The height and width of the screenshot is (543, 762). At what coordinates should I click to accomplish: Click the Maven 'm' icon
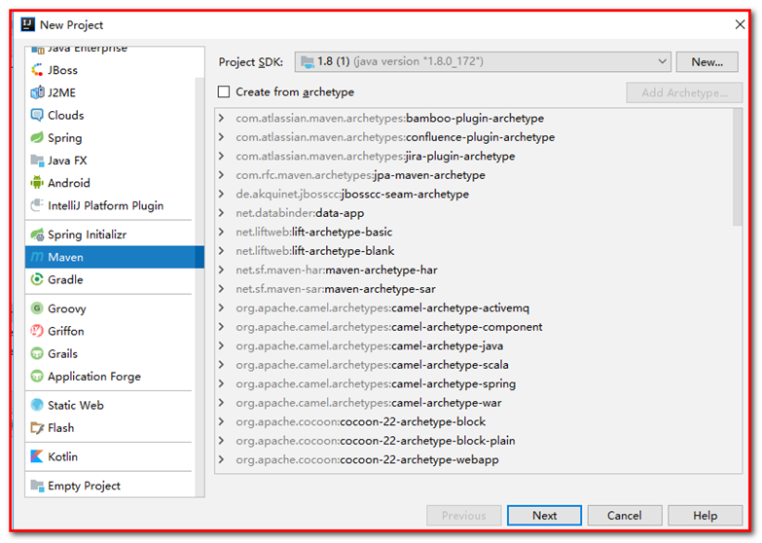(37, 257)
